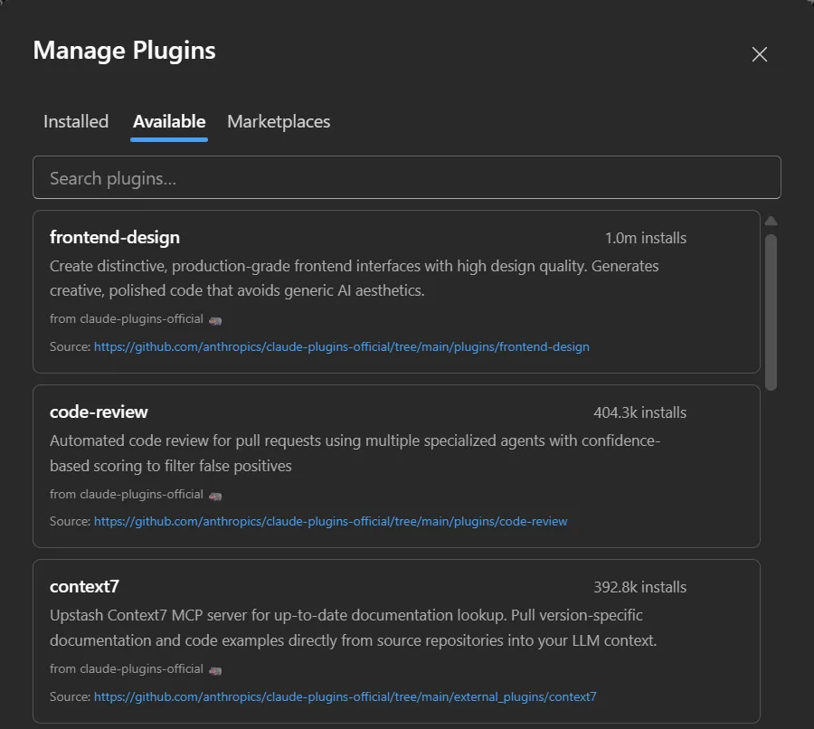Click the frontend-design plugin title
The image size is (814, 729).
115,237
